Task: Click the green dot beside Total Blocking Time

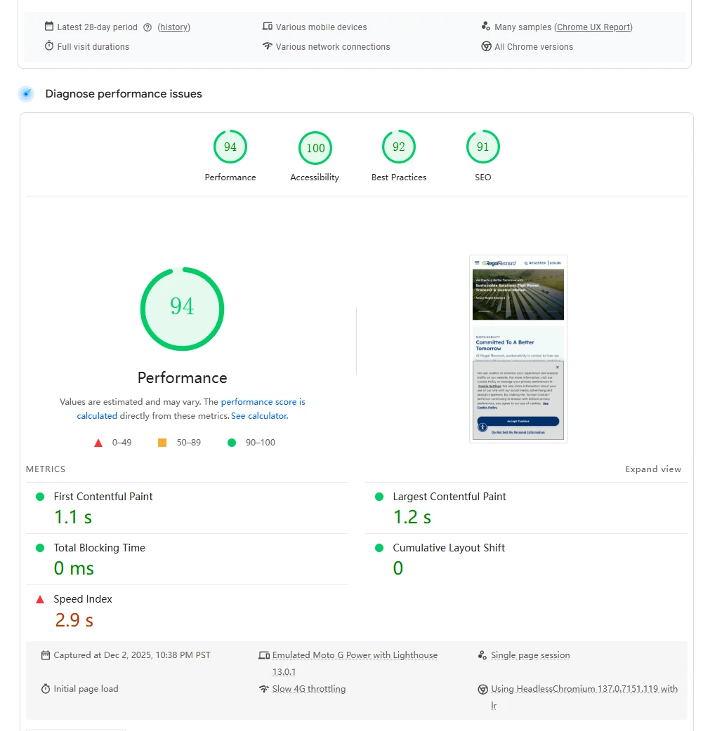Action: point(40,548)
